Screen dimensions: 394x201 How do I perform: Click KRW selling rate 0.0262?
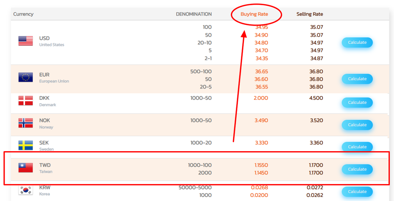(x=315, y=195)
